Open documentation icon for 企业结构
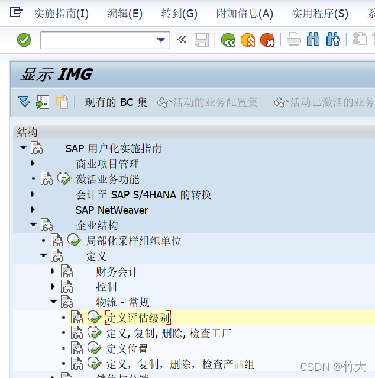Screen dimensions: 375x378 point(47,225)
